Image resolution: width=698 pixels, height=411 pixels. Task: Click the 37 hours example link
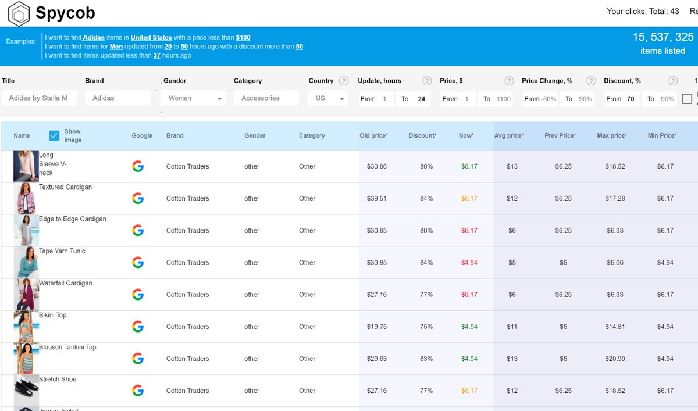point(157,56)
